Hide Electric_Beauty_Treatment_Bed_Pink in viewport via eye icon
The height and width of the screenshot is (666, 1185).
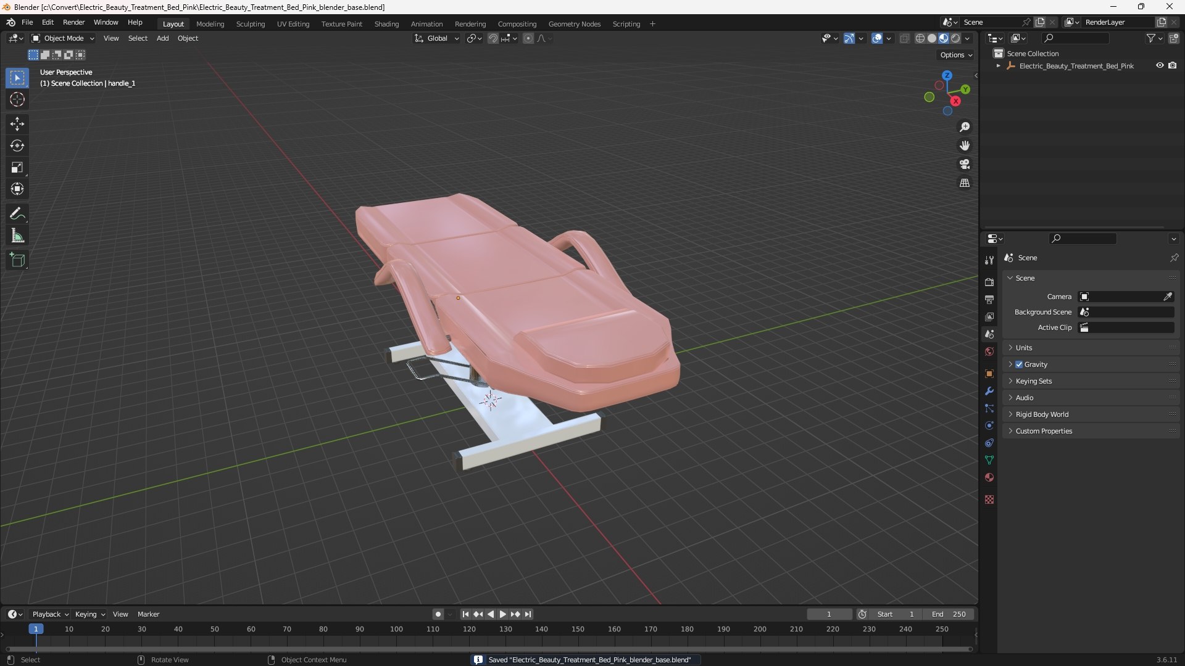[x=1160, y=65]
